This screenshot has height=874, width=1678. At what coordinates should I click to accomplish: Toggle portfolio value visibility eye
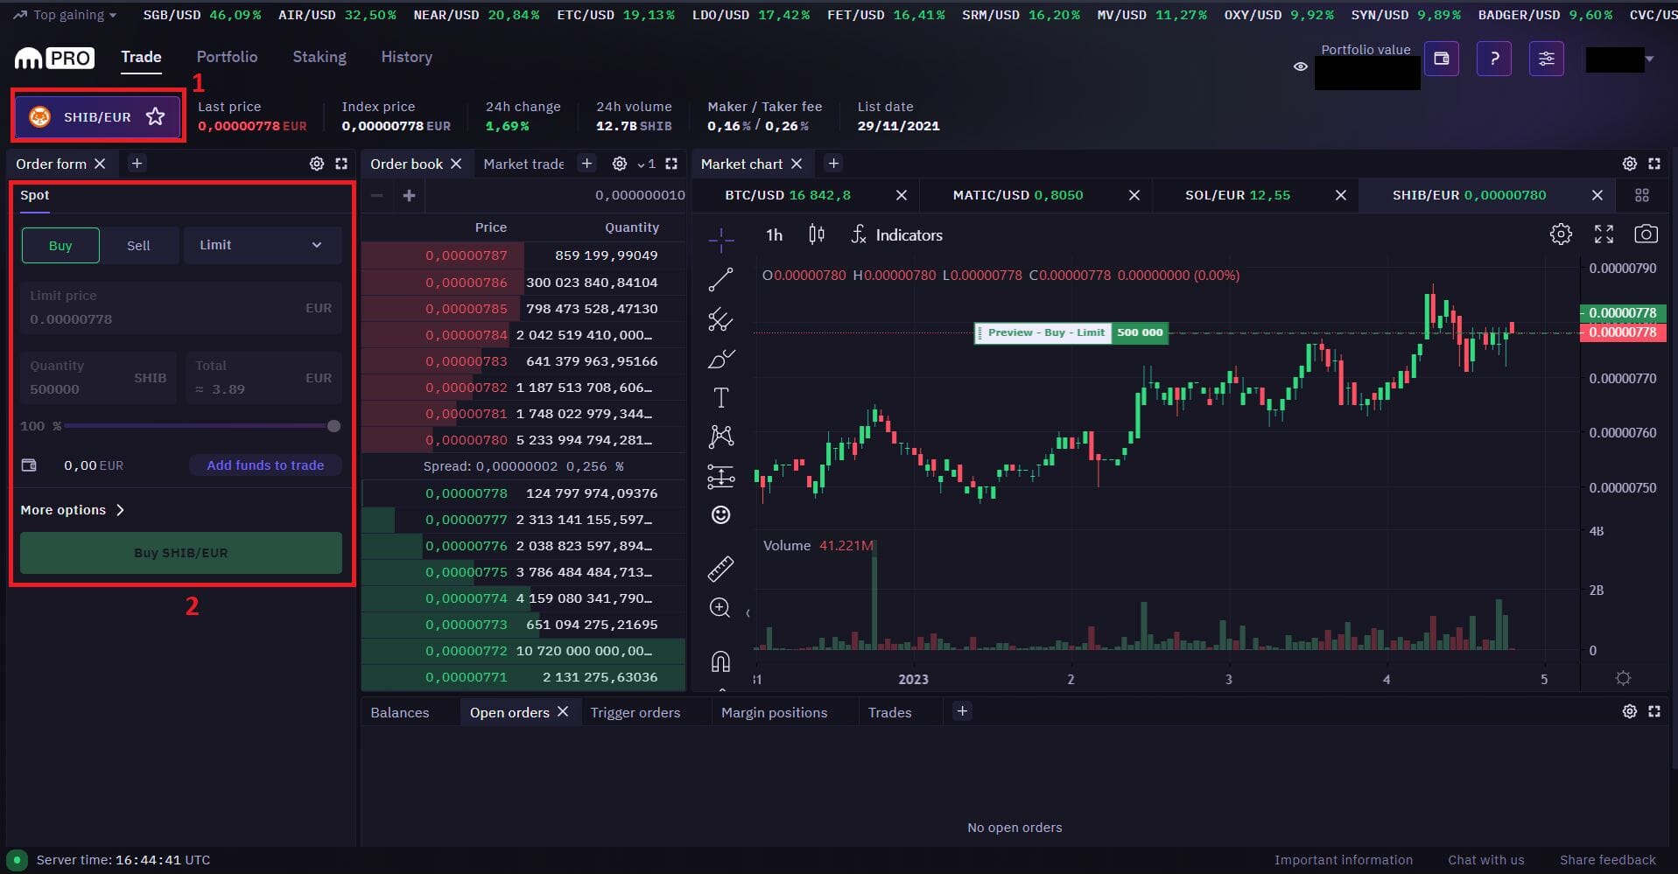(x=1301, y=66)
